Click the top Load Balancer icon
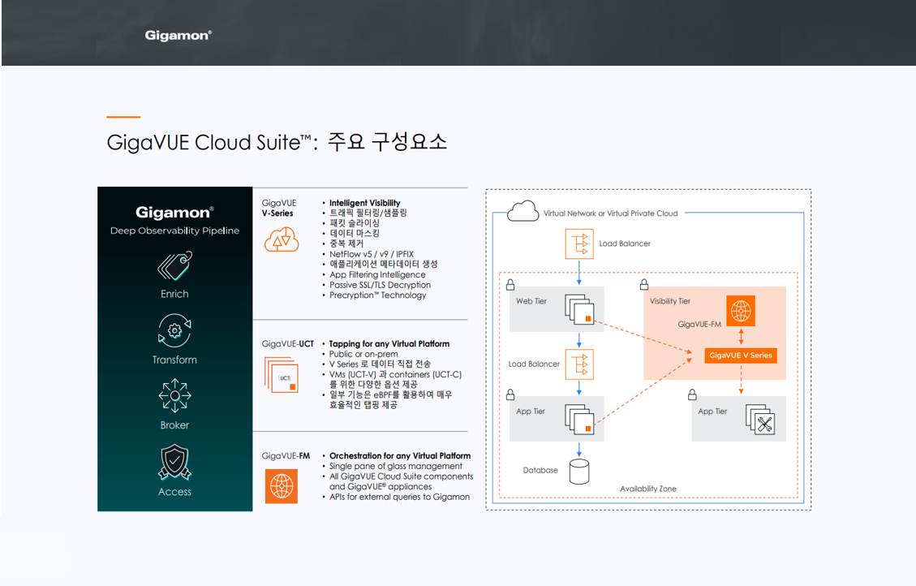Viewport: 916px width, 586px height. coord(579,243)
